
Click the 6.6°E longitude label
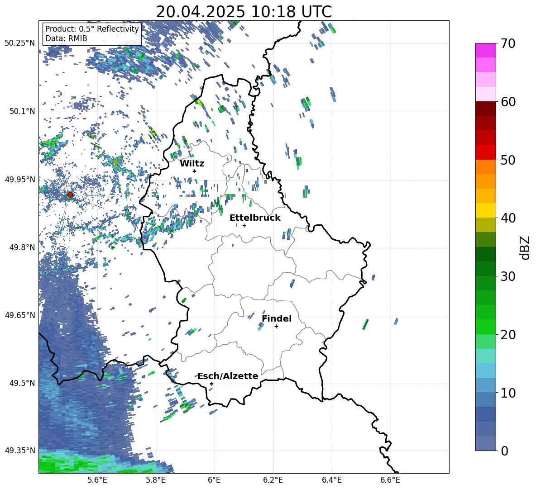(x=390, y=480)
